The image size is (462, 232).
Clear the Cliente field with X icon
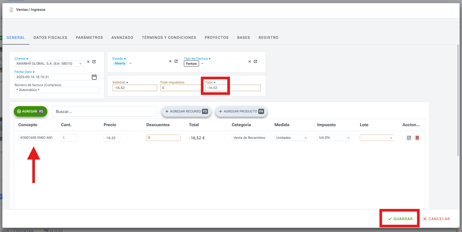pyautogui.click(x=88, y=62)
